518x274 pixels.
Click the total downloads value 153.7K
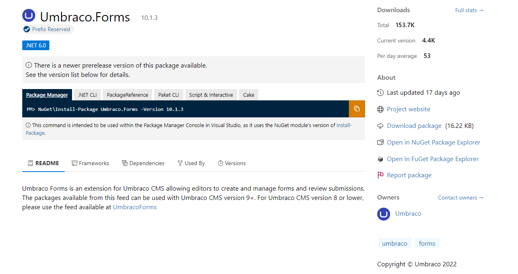pos(405,25)
